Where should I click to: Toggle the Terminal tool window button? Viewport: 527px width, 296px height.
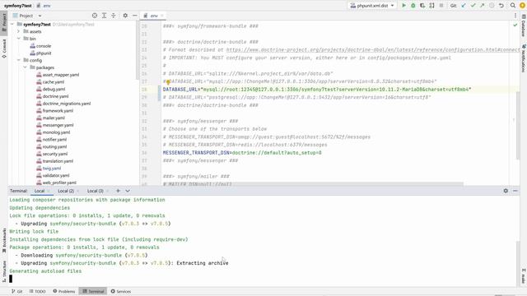[x=93, y=291]
